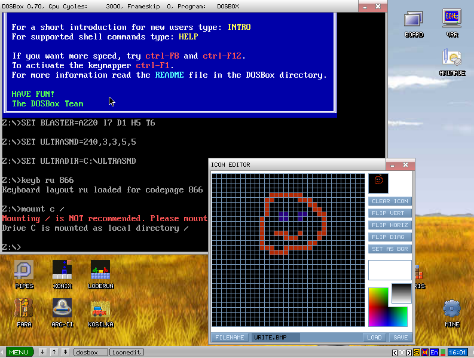Minimize the Icon Editor window

point(392,165)
